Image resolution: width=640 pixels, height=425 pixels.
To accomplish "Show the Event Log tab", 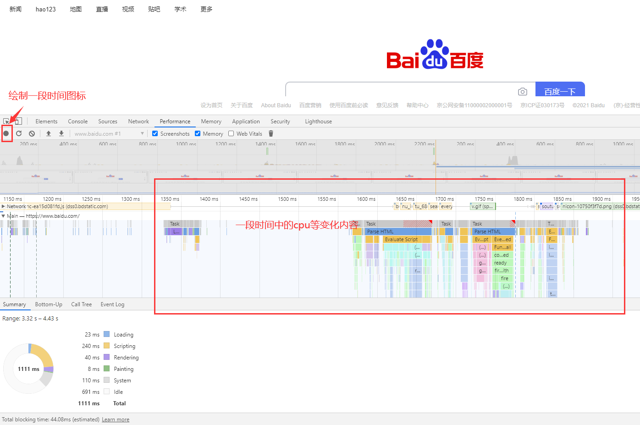I will tap(112, 304).
